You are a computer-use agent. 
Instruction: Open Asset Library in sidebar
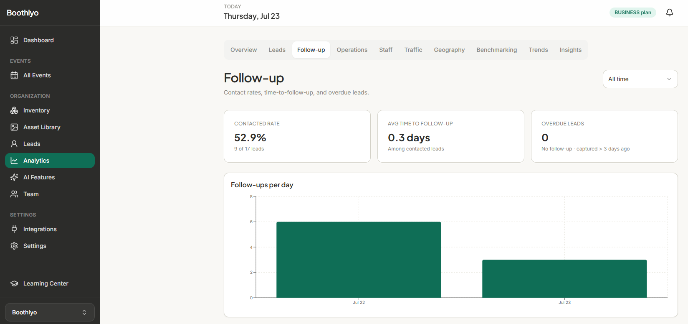(x=50, y=127)
